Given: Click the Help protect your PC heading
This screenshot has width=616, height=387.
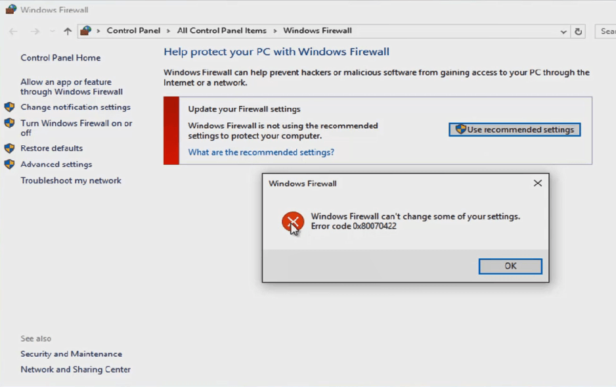Looking at the screenshot, I should (x=276, y=51).
